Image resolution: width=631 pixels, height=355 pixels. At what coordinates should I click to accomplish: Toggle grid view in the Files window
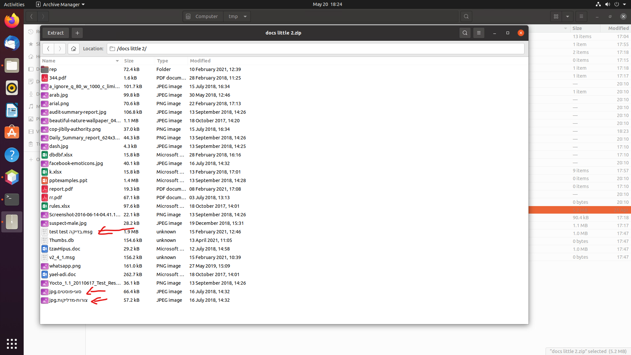click(556, 16)
